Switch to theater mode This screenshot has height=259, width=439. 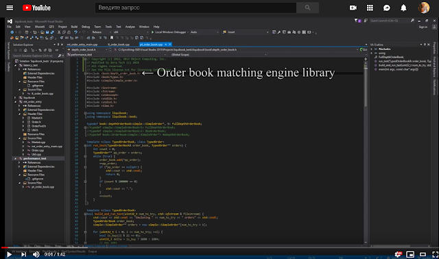[423, 254]
